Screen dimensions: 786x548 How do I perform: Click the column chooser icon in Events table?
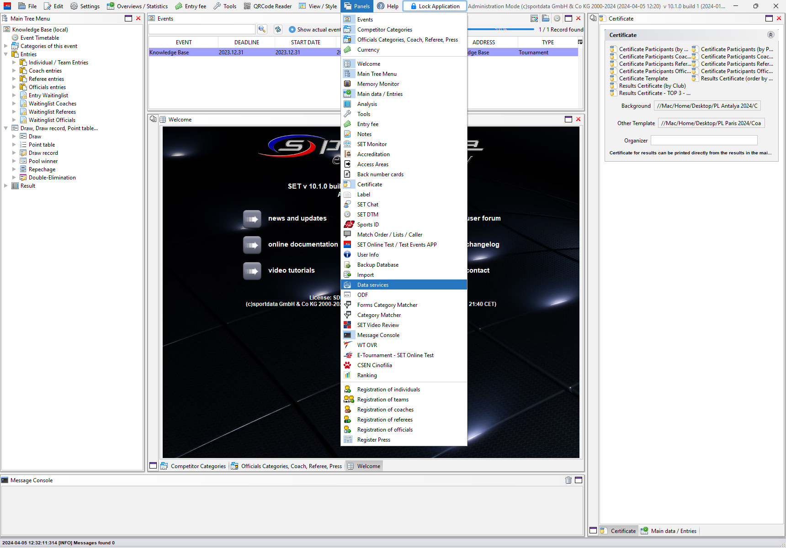[x=580, y=42]
